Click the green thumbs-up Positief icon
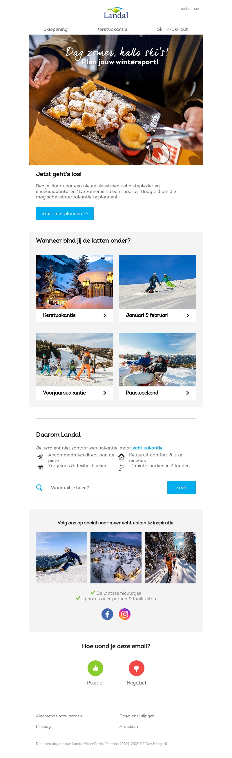Screen dimensions: 232x758 [x=95, y=668]
